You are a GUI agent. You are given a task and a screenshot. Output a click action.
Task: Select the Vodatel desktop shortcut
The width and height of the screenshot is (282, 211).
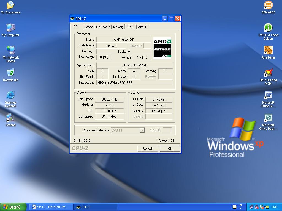pyautogui.click(x=10, y=118)
